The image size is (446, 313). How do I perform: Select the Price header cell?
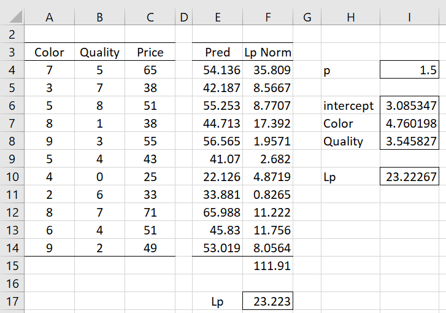(150, 52)
